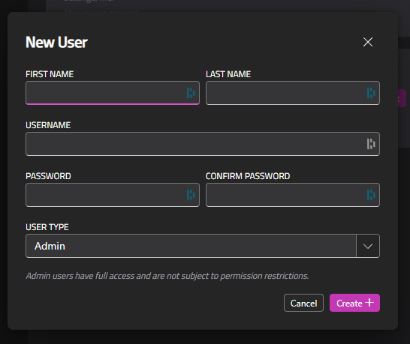
Task: Click the password manager icon in Confirm Password field
Action: coord(371,195)
